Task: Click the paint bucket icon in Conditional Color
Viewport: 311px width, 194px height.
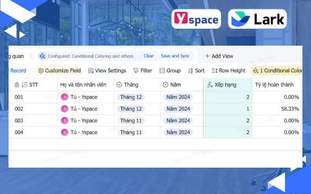Action: pyautogui.click(x=256, y=71)
